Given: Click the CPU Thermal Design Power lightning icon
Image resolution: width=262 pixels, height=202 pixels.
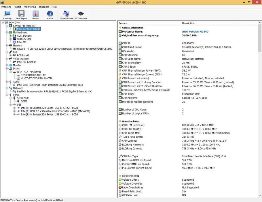Looking at the screenshot, I should (120, 70).
